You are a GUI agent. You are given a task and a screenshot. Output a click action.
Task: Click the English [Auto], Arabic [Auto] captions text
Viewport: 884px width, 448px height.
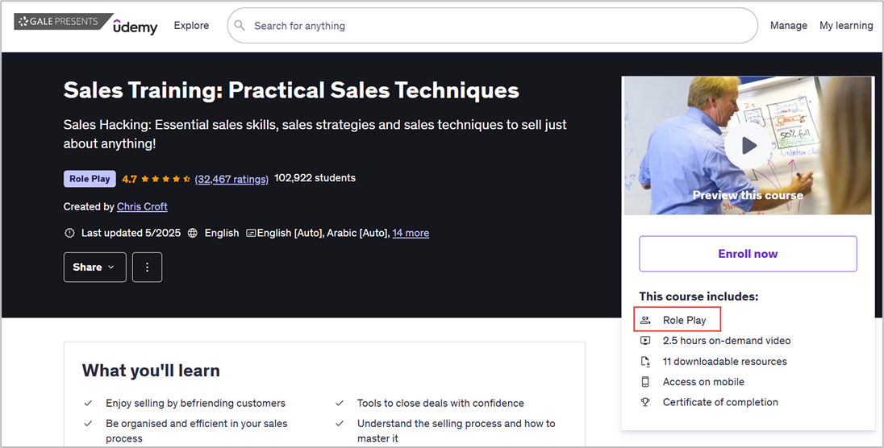tap(323, 233)
